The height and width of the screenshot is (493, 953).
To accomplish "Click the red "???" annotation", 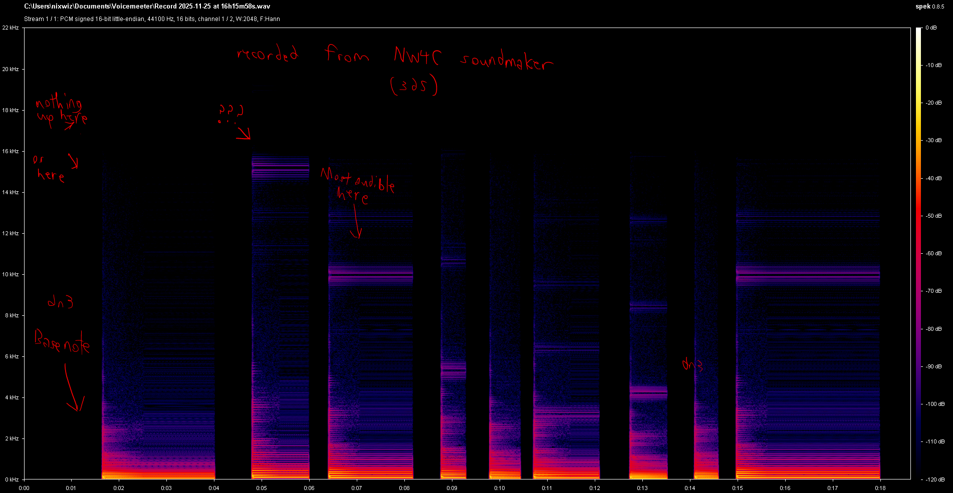I will pyautogui.click(x=231, y=110).
